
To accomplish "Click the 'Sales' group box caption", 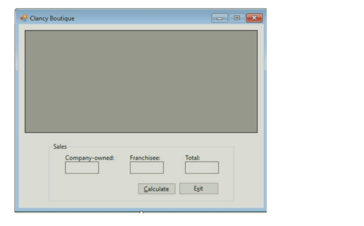I will click(60, 146).
